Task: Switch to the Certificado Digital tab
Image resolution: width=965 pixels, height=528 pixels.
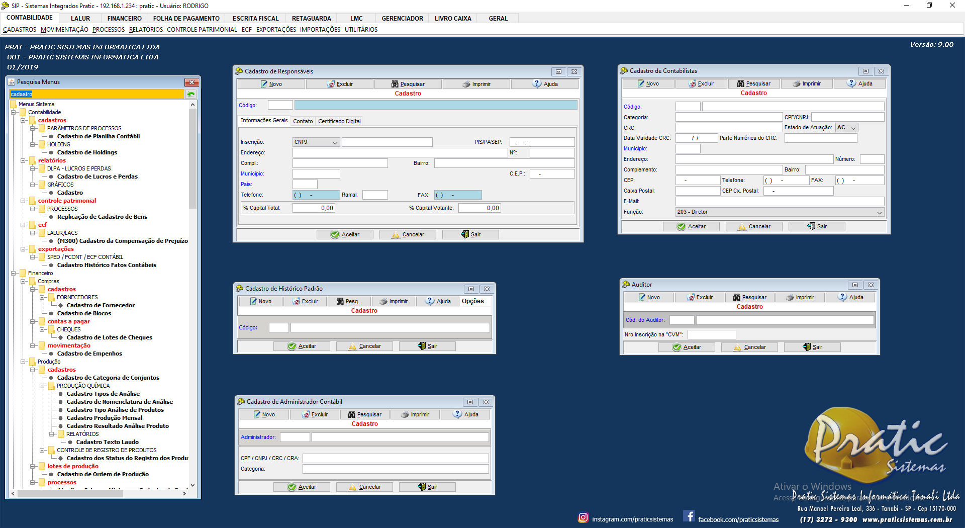Action: click(339, 121)
